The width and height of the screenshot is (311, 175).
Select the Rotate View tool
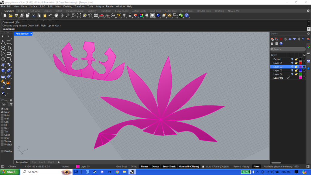(62, 15)
